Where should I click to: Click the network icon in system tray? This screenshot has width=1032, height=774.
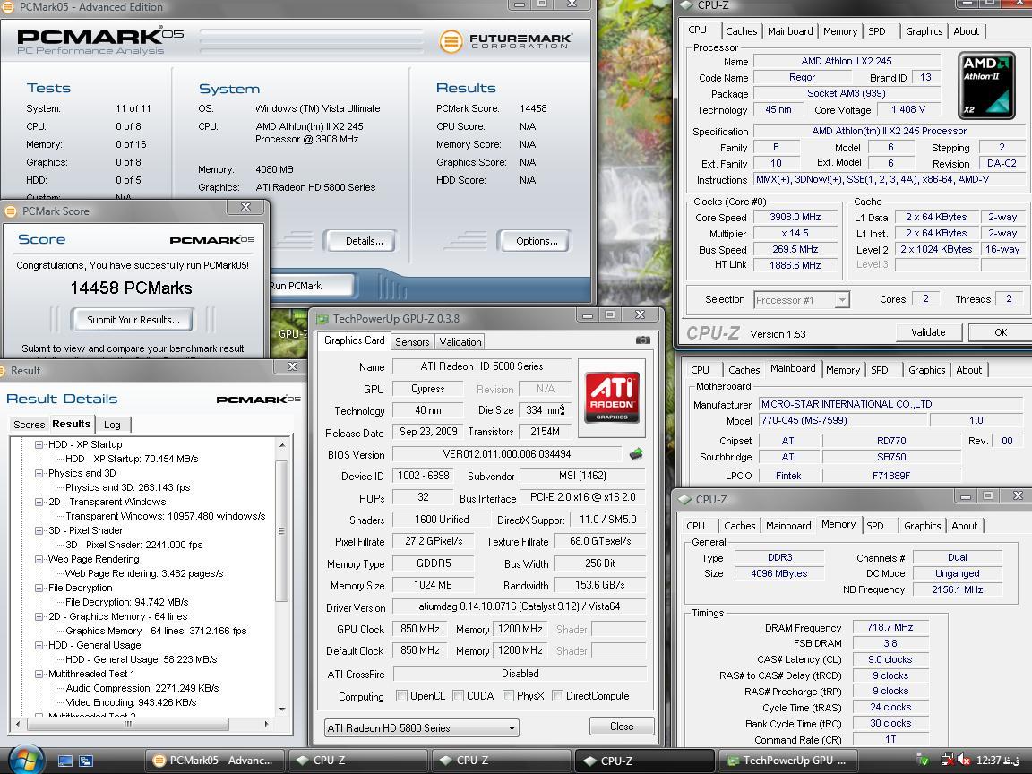(x=946, y=761)
